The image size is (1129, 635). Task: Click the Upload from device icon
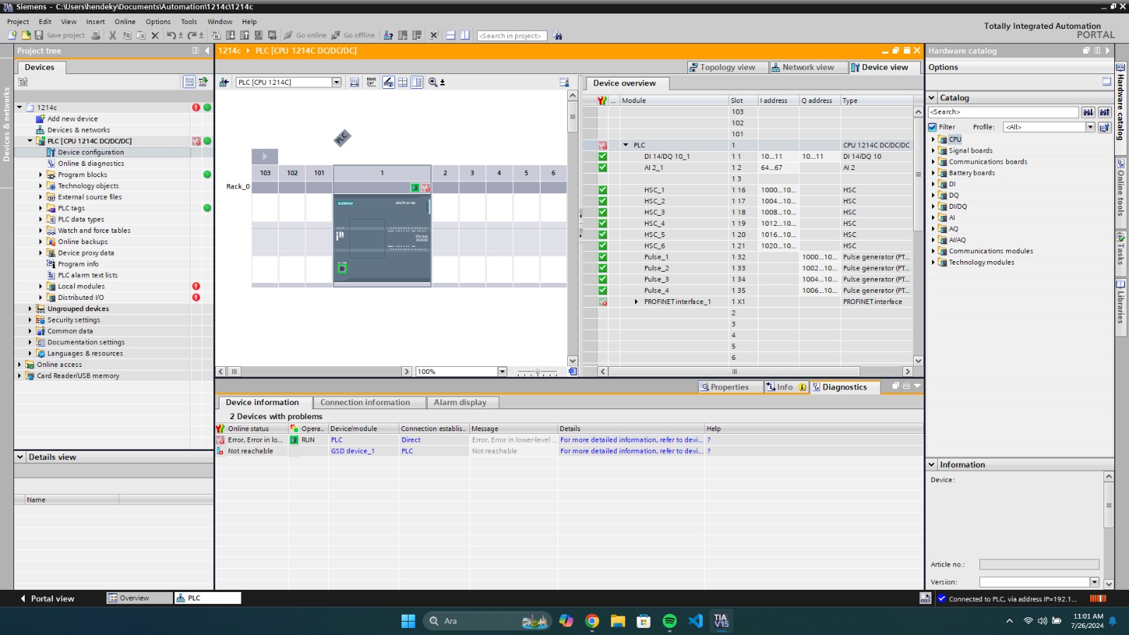tap(244, 35)
